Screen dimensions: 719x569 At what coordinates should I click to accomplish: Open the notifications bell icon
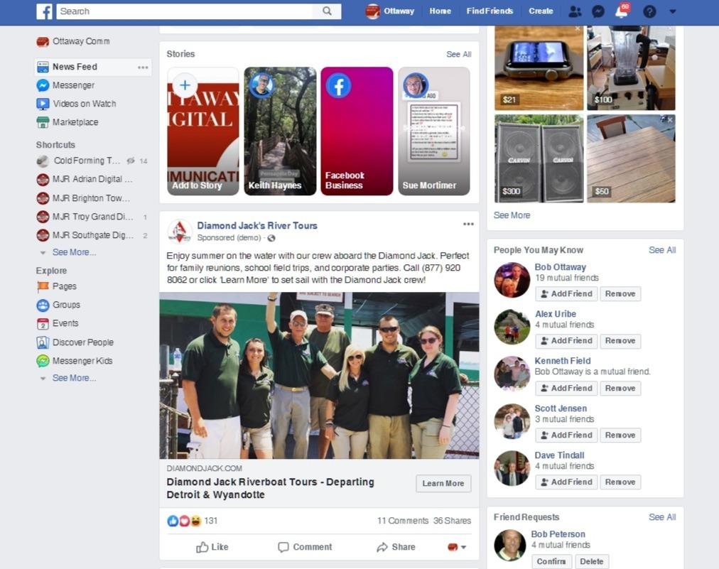pyautogui.click(x=622, y=11)
